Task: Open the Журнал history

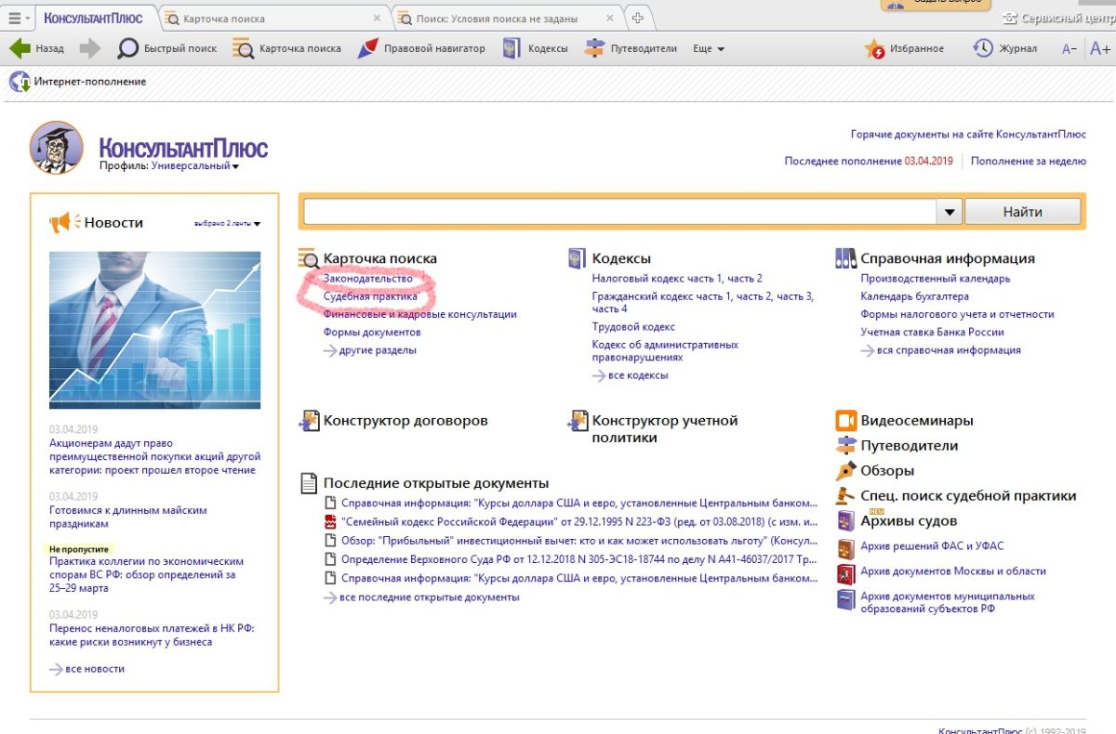Action: (x=1004, y=48)
